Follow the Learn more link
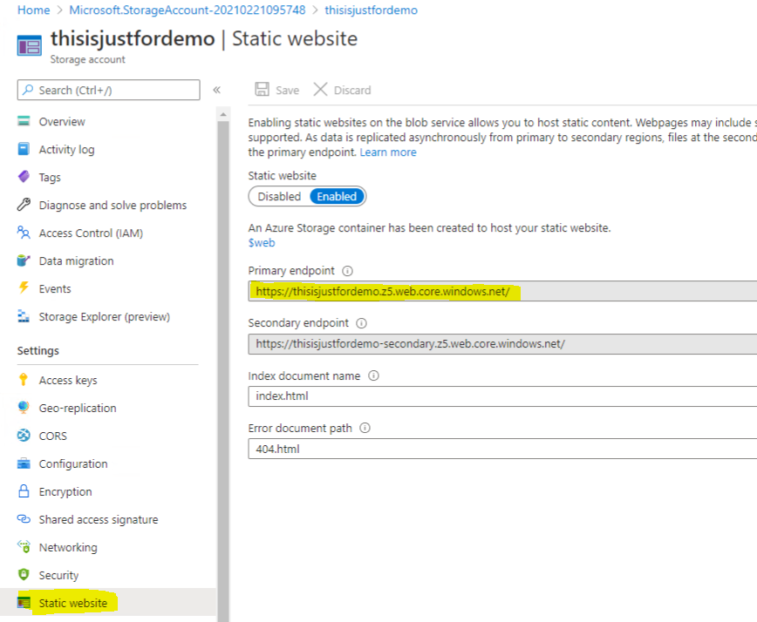This screenshot has height=622, width=757. pyautogui.click(x=388, y=152)
